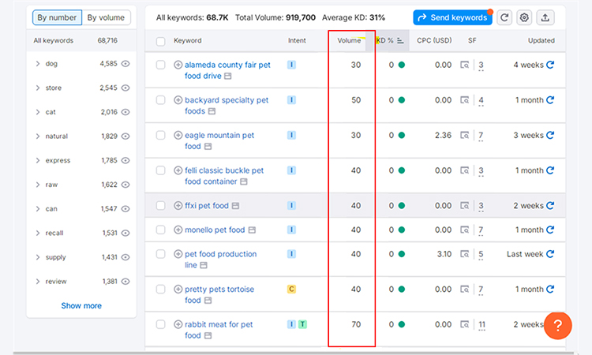592x355 pixels.
Task: Expand the supply keyword group
Action: 38,257
